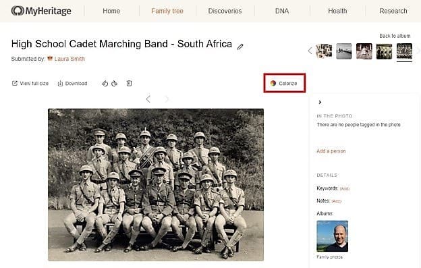The image size is (421, 268).
Task: Click Back to album link
Action: [395, 36]
